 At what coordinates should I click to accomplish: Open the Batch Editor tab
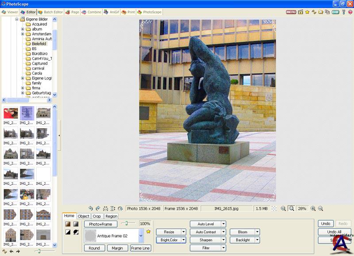50,12
